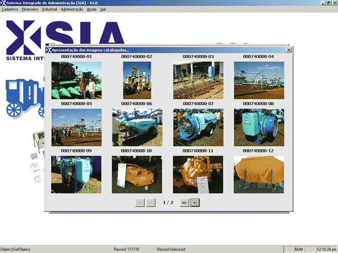Select thumbnail 000740008-08
The image size is (338, 253).
259,127
